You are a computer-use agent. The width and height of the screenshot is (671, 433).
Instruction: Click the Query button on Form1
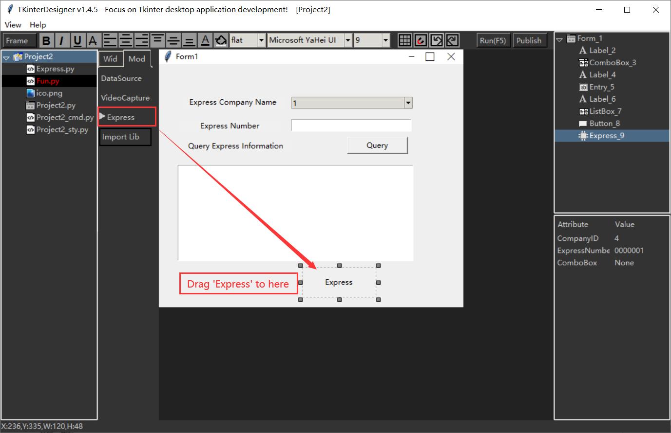[377, 145]
